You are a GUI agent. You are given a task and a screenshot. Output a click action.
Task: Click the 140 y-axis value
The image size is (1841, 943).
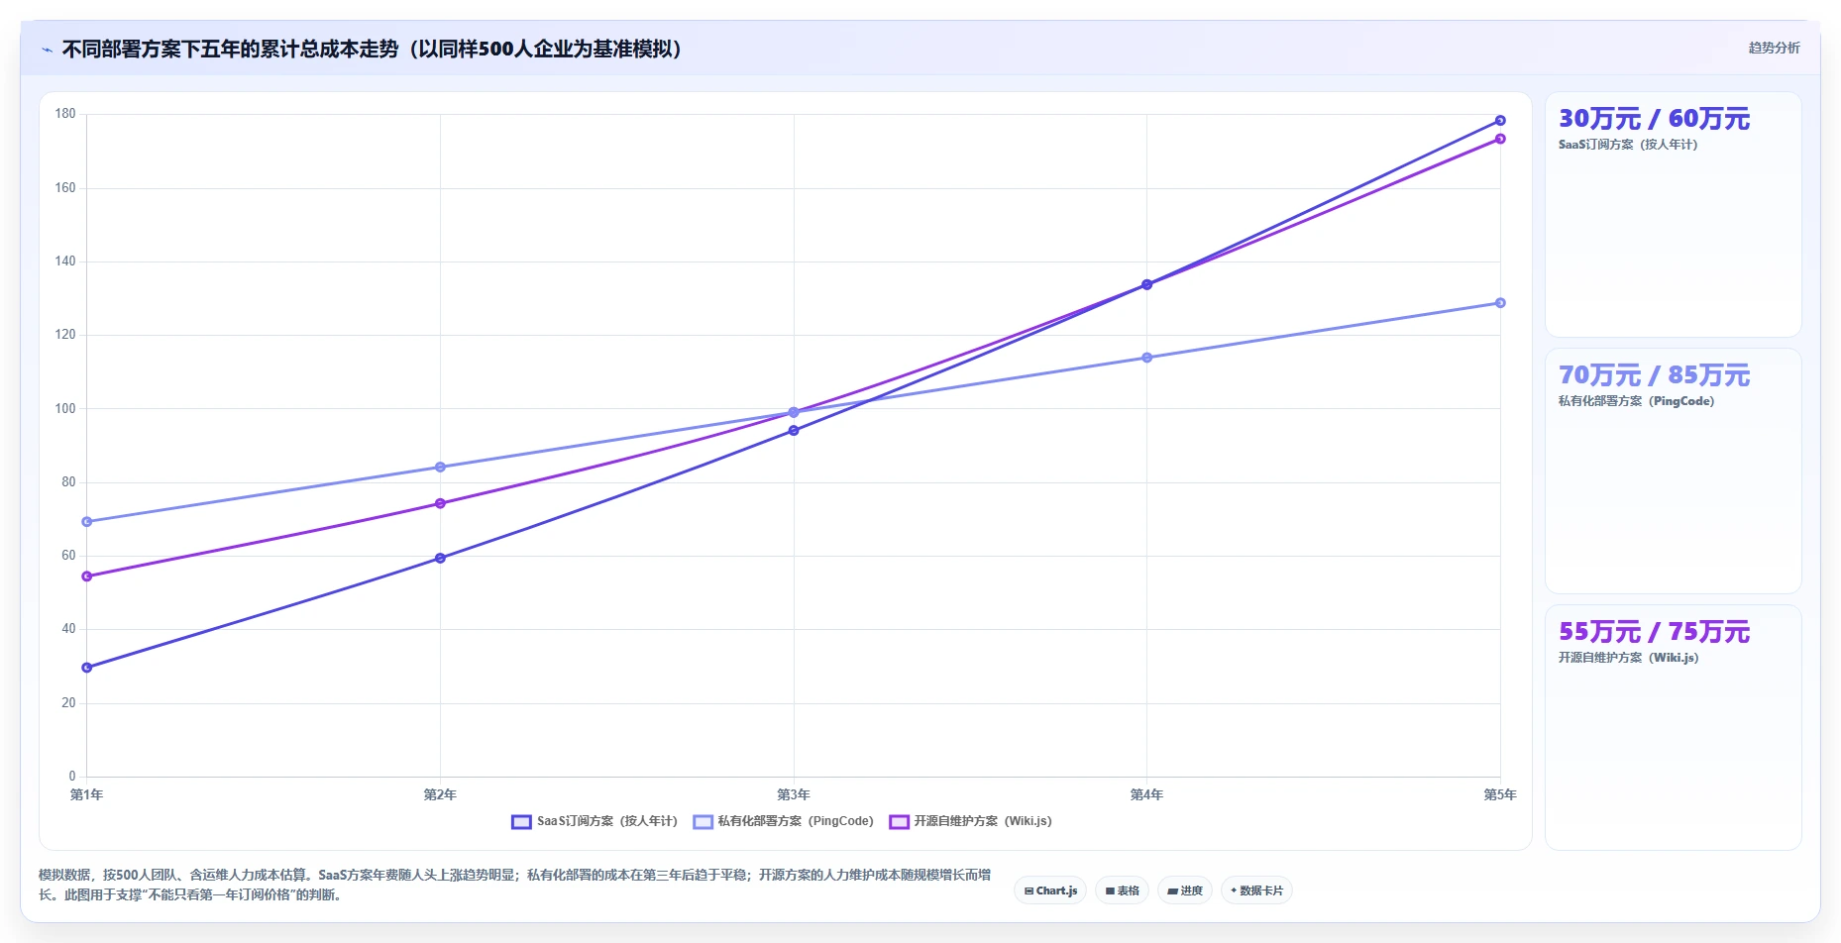tap(65, 262)
